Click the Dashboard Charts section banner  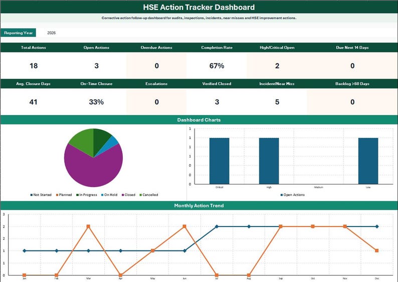(x=199, y=119)
